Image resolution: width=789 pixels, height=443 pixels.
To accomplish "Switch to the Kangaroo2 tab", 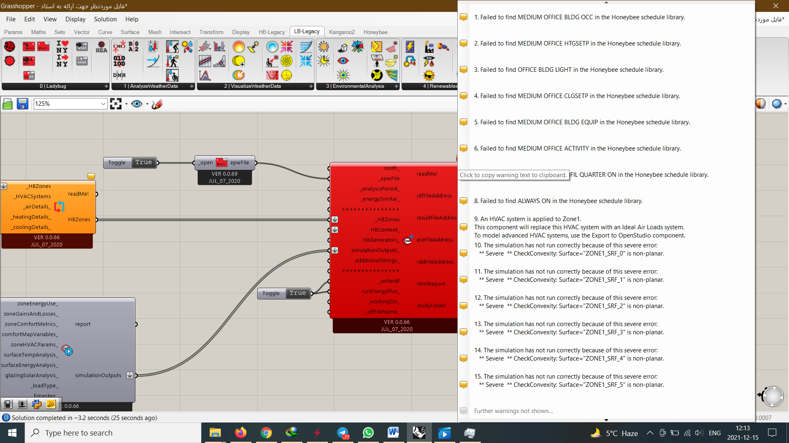I will pos(341,32).
